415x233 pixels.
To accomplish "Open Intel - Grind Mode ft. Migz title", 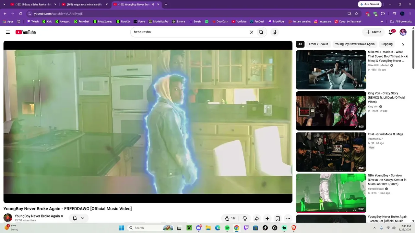I will pyautogui.click(x=385, y=134).
